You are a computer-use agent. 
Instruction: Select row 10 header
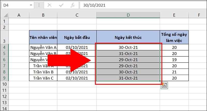4,84
